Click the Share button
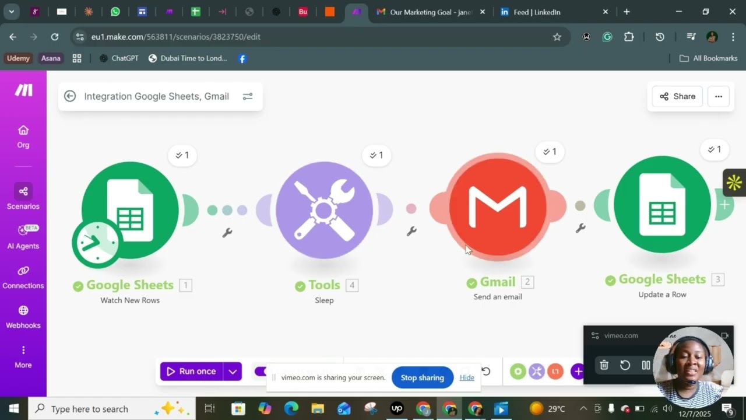 [x=677, y=96]
